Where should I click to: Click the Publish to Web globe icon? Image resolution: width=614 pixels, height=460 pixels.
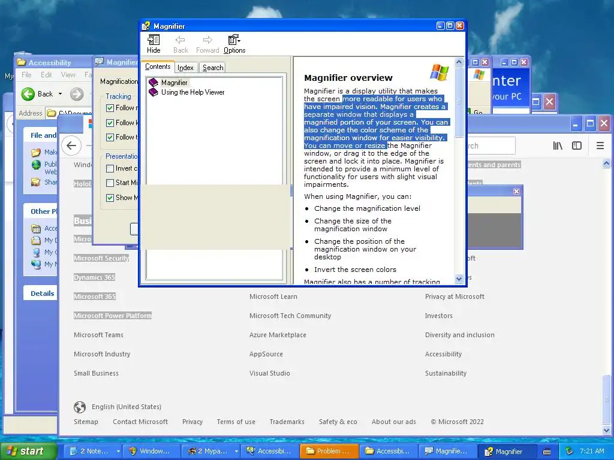pos(36,165)
